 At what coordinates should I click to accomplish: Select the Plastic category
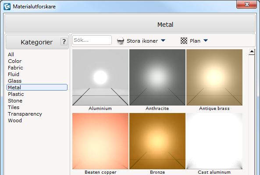pos(16,94)
